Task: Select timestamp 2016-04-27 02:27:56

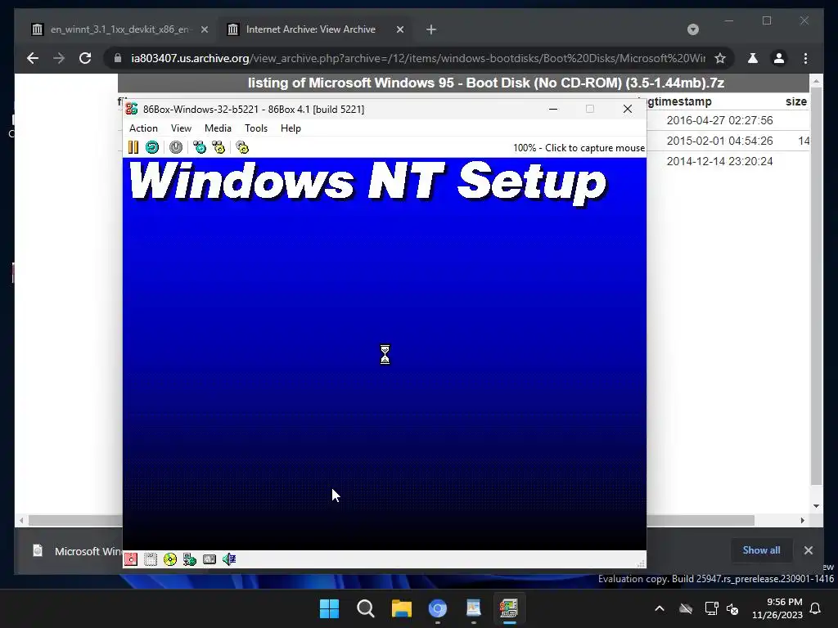Action: tap(719, 120)
